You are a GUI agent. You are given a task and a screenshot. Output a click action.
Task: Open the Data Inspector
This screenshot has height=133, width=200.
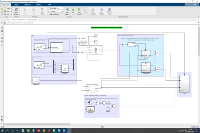(93, 11)
